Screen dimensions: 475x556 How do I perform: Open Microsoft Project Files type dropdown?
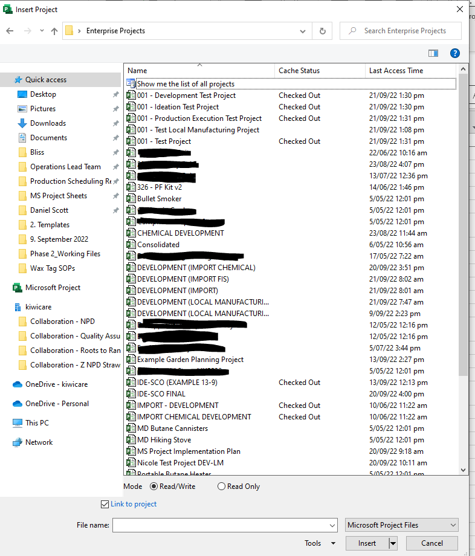click(402, 525)
